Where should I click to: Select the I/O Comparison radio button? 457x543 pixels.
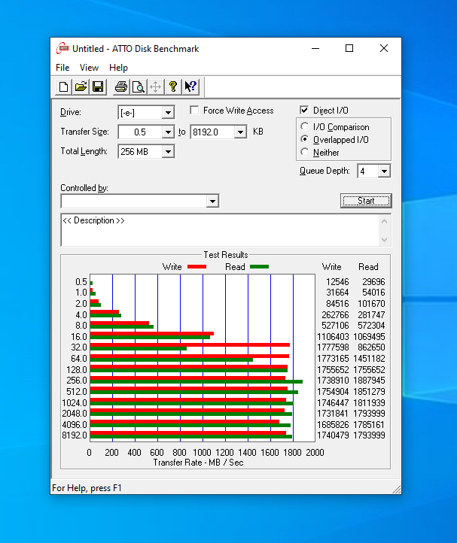pyautogui.click(x=305, y=127)
